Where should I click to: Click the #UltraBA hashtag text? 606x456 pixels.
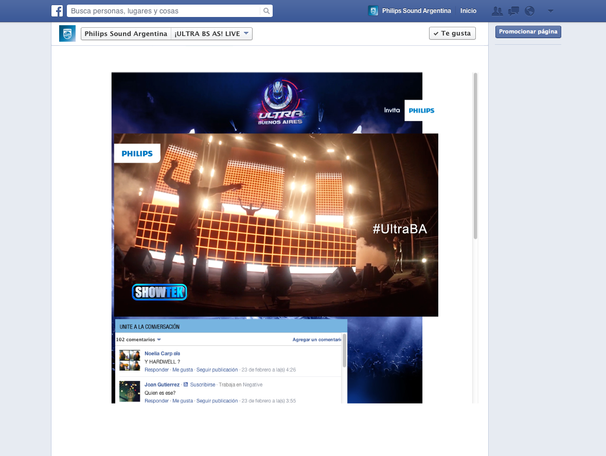coord(400,229)
